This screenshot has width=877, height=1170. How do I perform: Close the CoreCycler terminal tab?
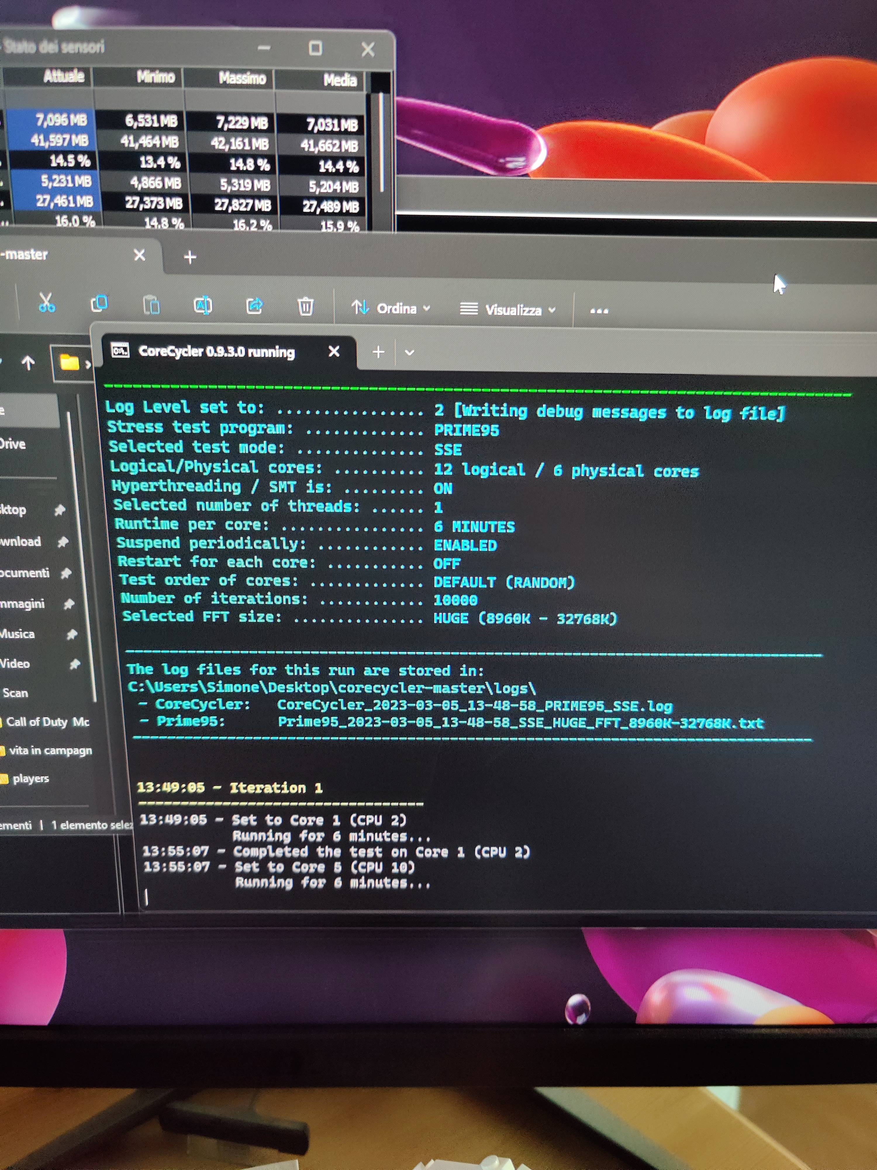click(x=334, y=351)
